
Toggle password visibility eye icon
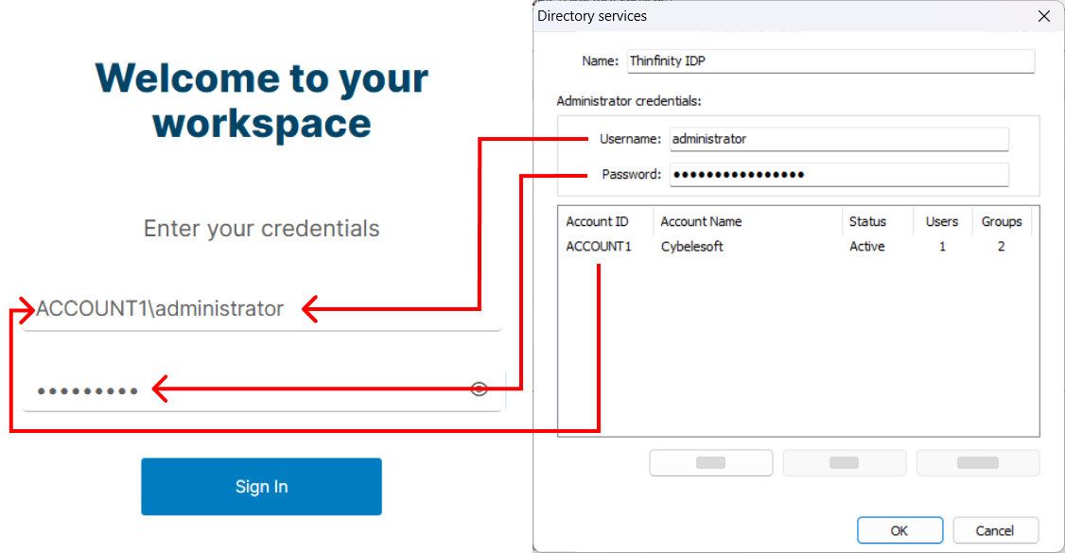click(479, 389)
